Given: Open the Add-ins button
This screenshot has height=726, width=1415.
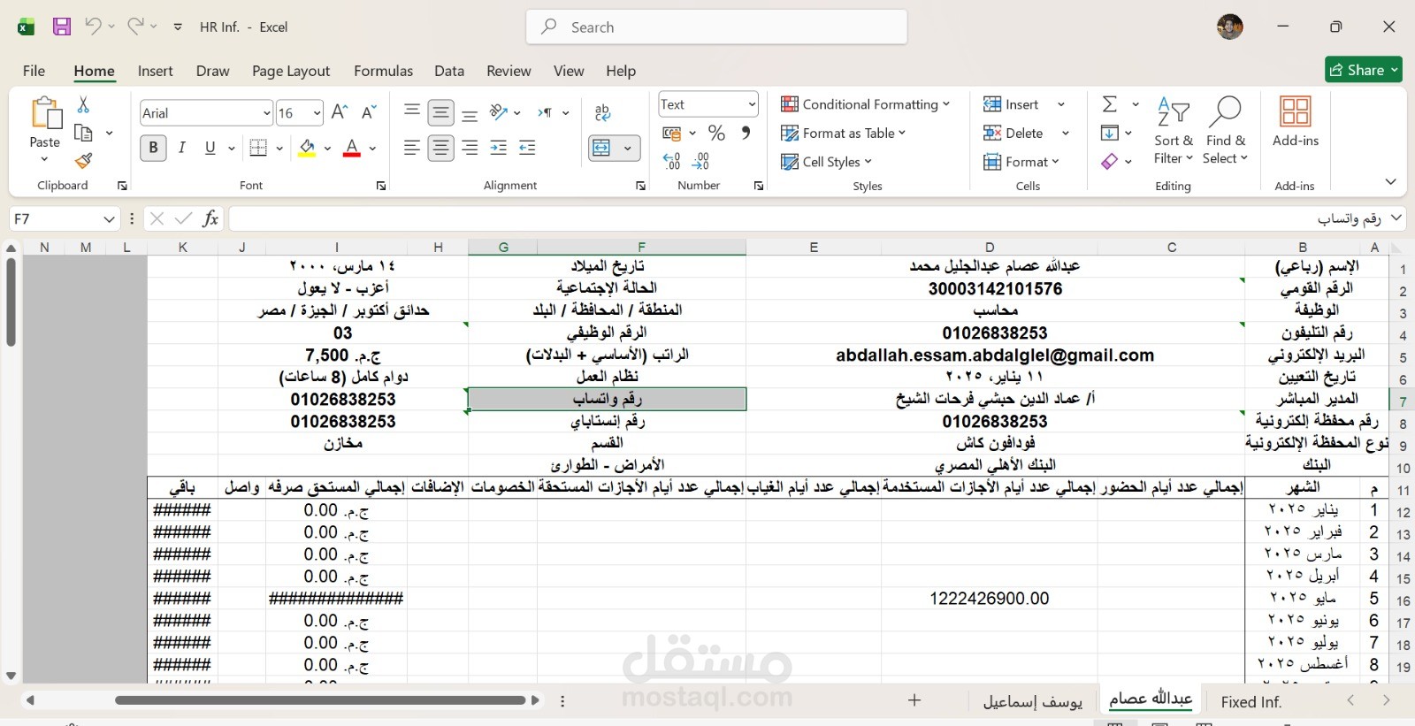Looking at the screenshot, I should pyautogui.click(x=1296, y=122).
